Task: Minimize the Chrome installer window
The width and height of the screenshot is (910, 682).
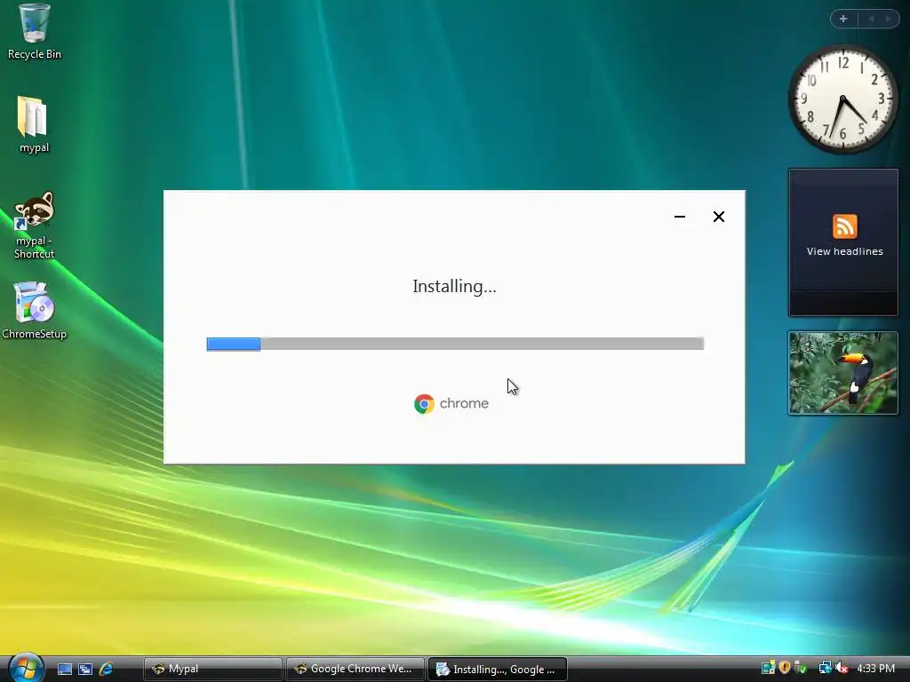Action: coord(680,217)
